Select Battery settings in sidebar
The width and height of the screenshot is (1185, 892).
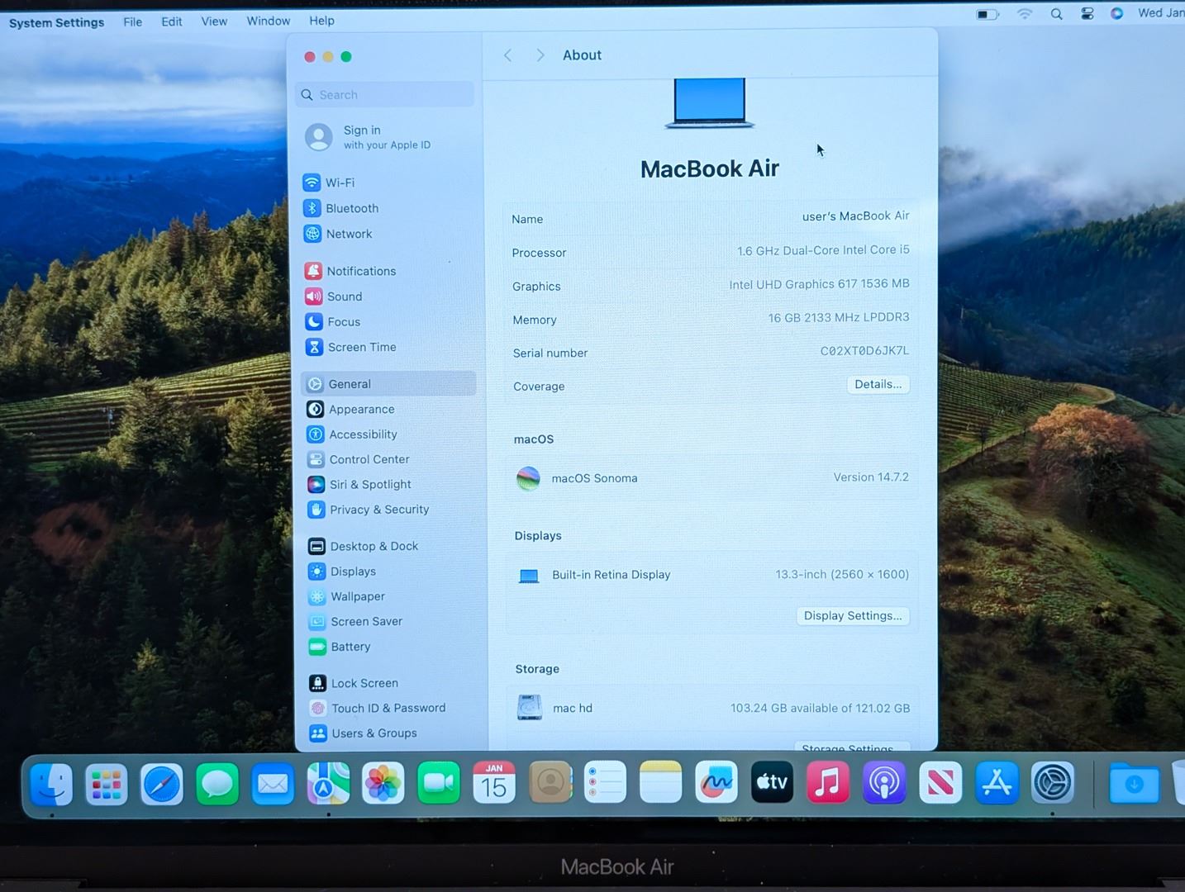point(350,647)
